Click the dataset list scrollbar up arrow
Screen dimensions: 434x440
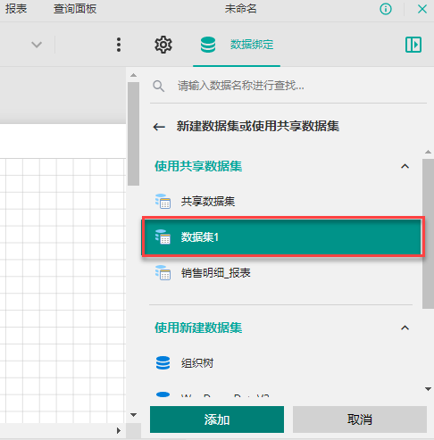point(428,152)
